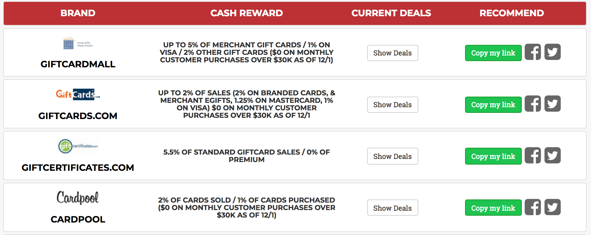Viewport: 591px width, 235px height.
Task: Share Cardpool link on Twitter
Action: click(x=552, y=207)
